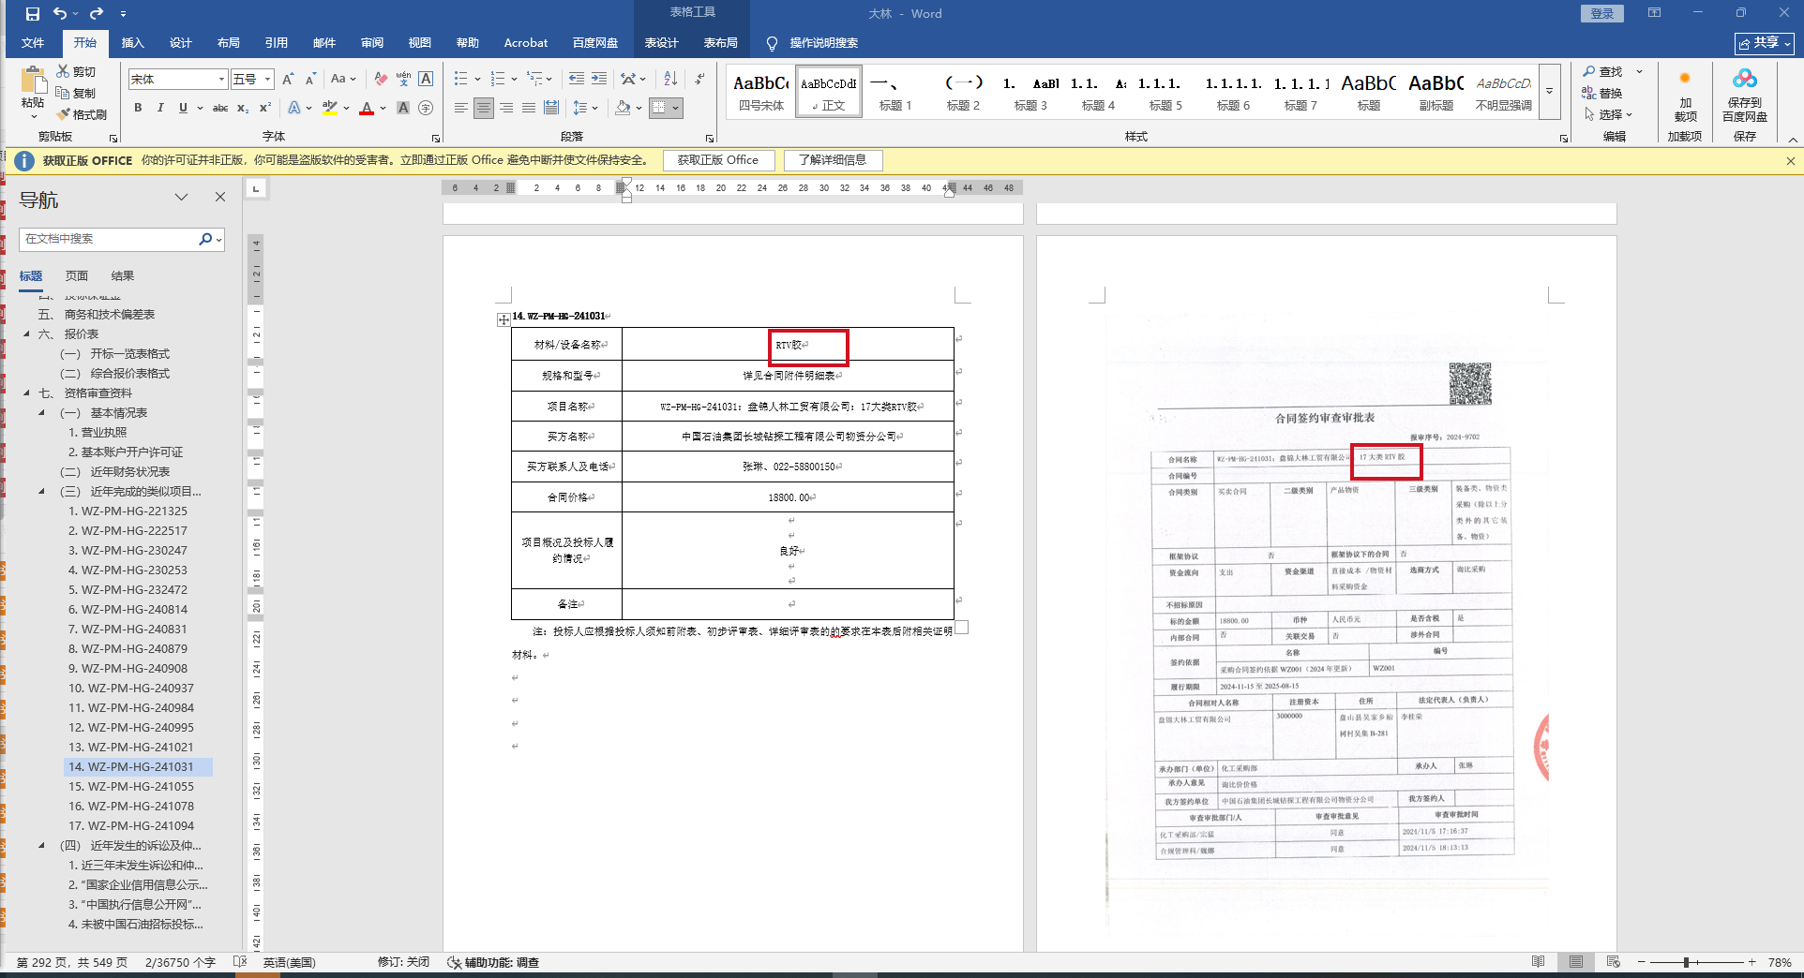This screenshot has height=978, width=1804.
Task: Switch to center paragraph alignment
Action: tap(484, 108)
